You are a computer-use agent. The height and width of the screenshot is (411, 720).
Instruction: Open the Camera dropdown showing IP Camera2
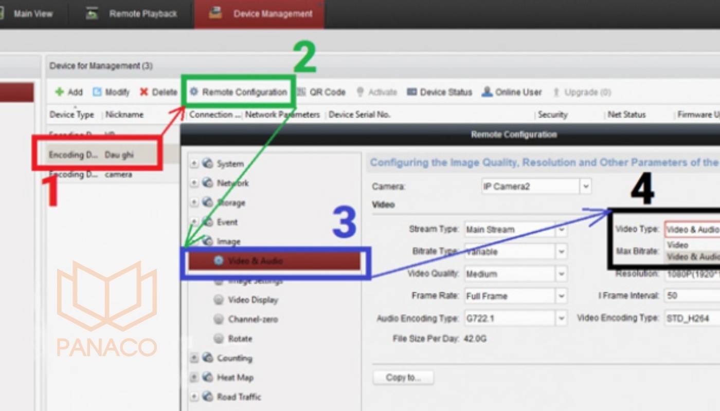585,186
